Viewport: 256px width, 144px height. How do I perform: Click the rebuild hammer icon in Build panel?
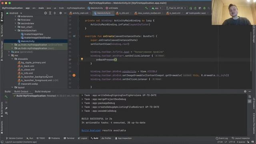click(6, 97)
